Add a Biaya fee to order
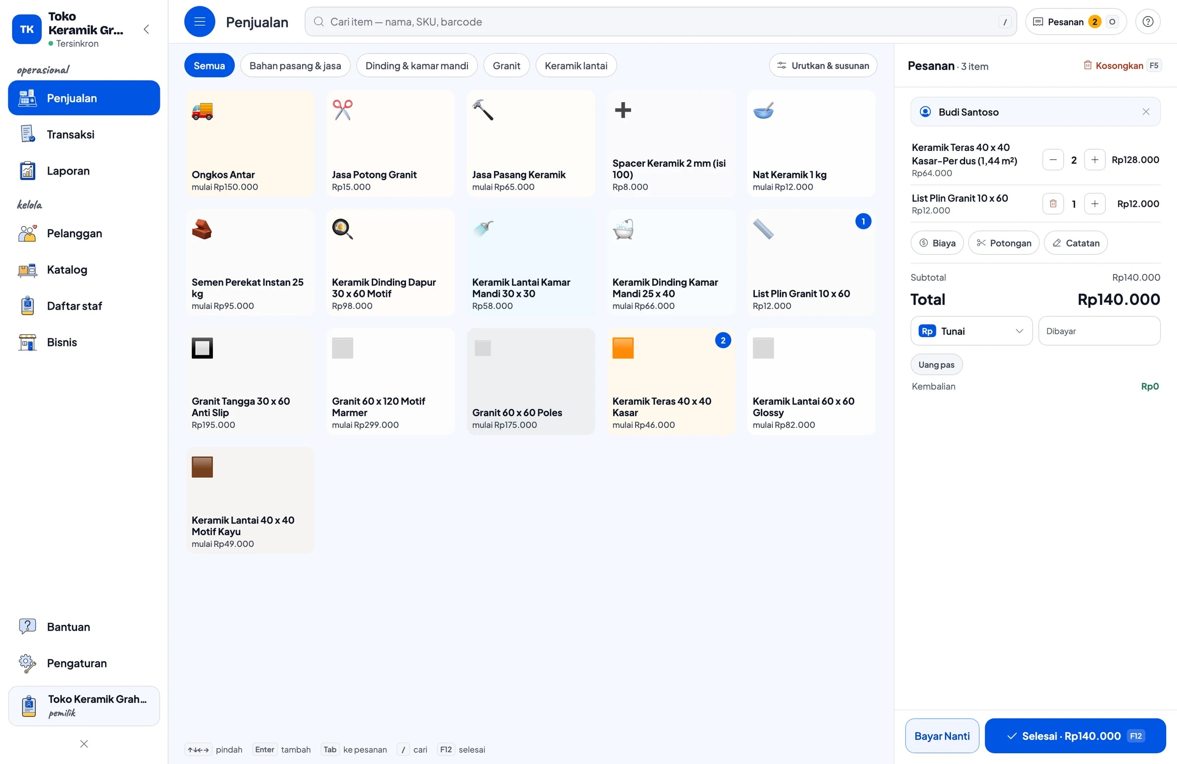Image resolution: width=1177 pixels, height=764 pixels. [937, 243]
